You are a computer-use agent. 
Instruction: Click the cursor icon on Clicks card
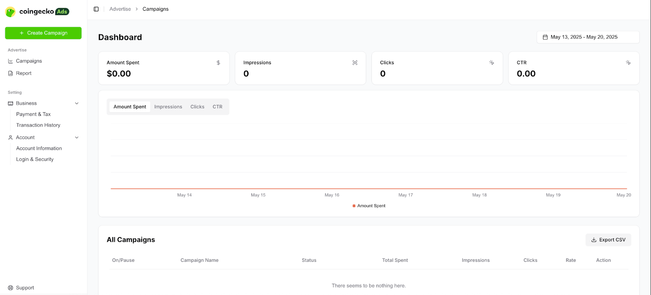coord(492,62)
